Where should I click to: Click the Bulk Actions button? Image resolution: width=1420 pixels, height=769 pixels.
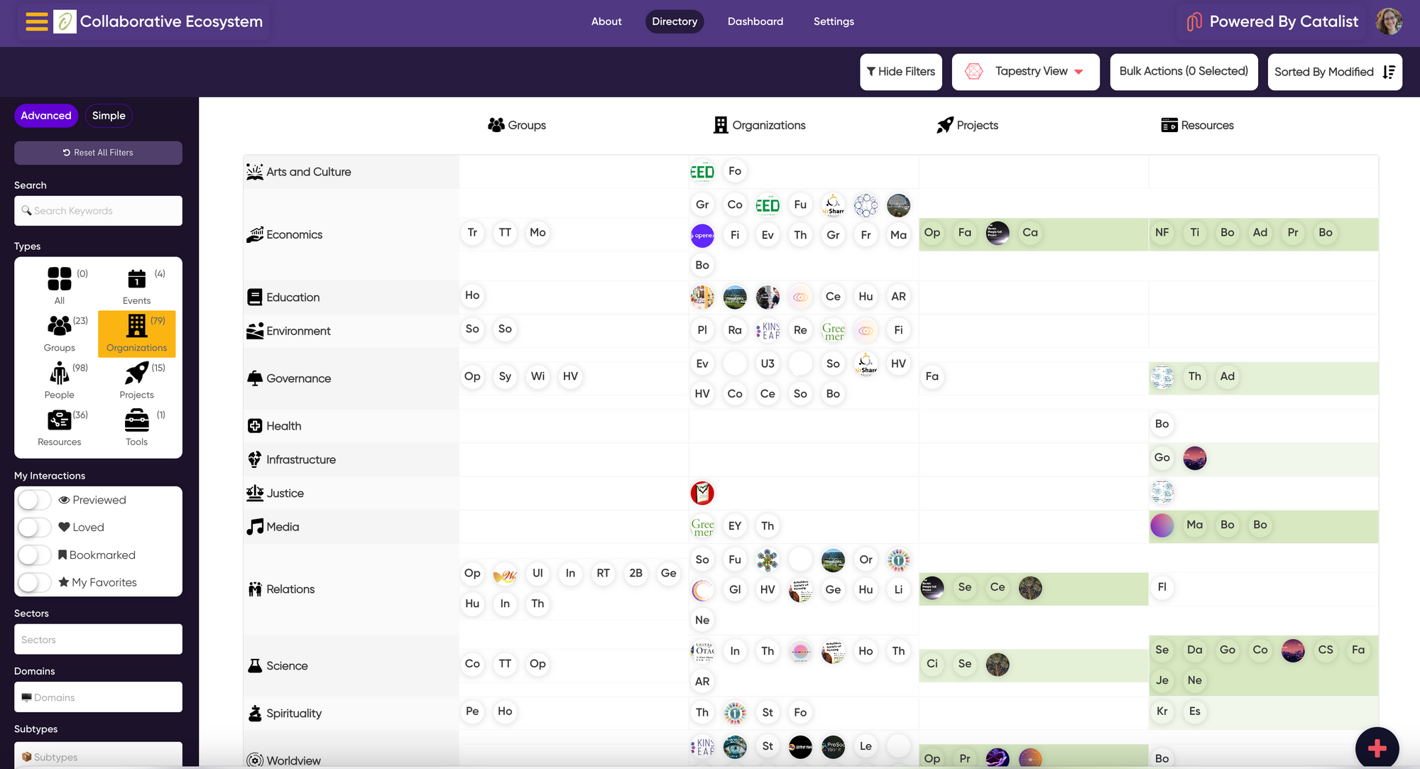point(1184,71)
